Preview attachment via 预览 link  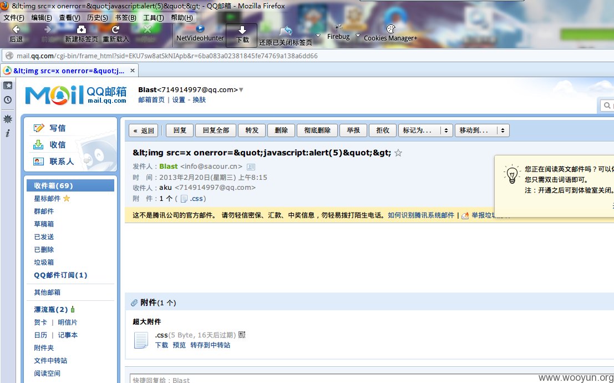(179, 345)
